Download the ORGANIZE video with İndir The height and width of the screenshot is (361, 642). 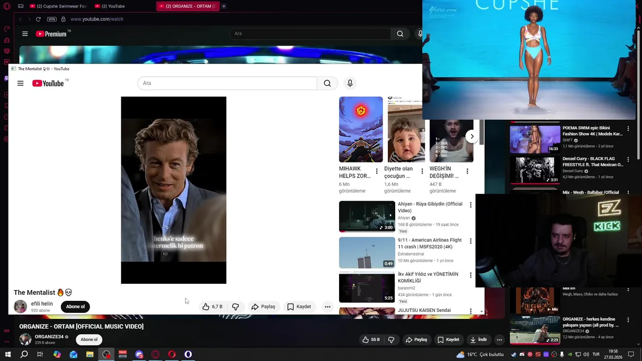(478, 339)
